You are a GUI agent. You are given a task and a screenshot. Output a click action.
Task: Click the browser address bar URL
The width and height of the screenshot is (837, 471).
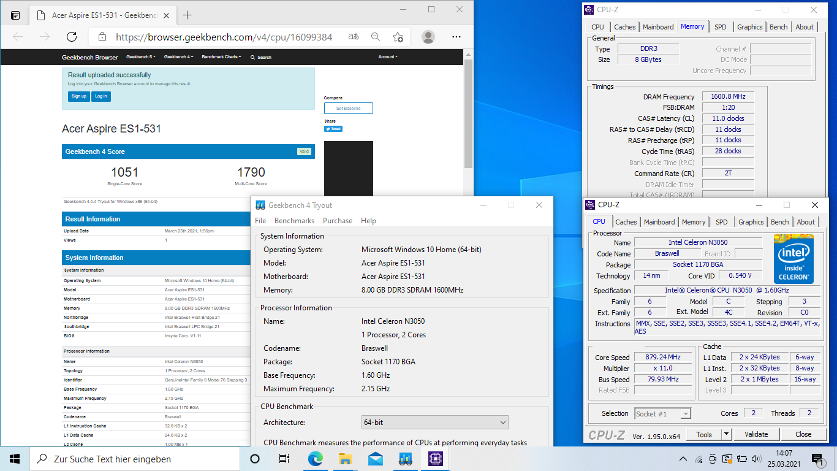click(x=224, y=37)
